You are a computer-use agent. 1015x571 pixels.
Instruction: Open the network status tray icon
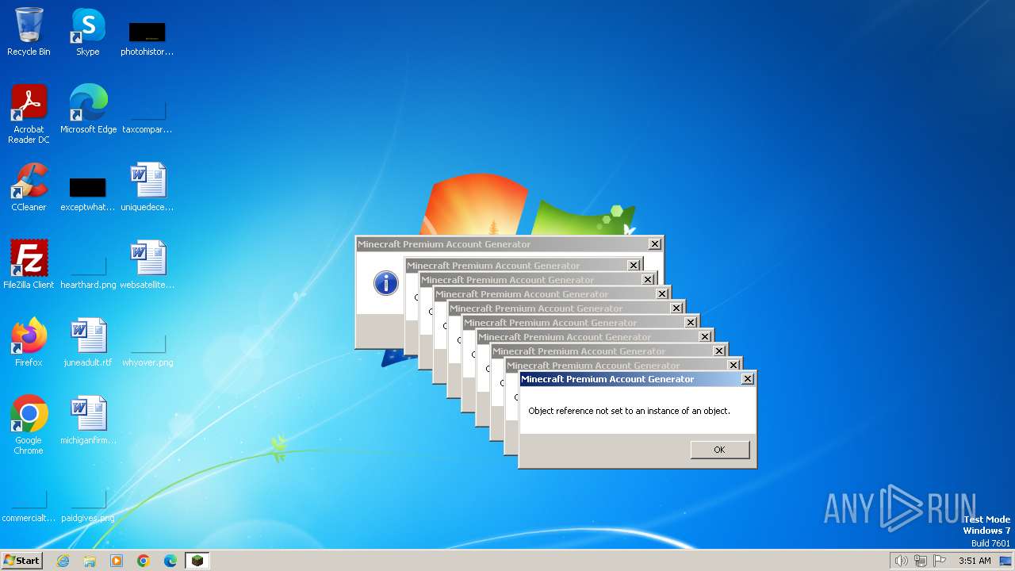921,561
